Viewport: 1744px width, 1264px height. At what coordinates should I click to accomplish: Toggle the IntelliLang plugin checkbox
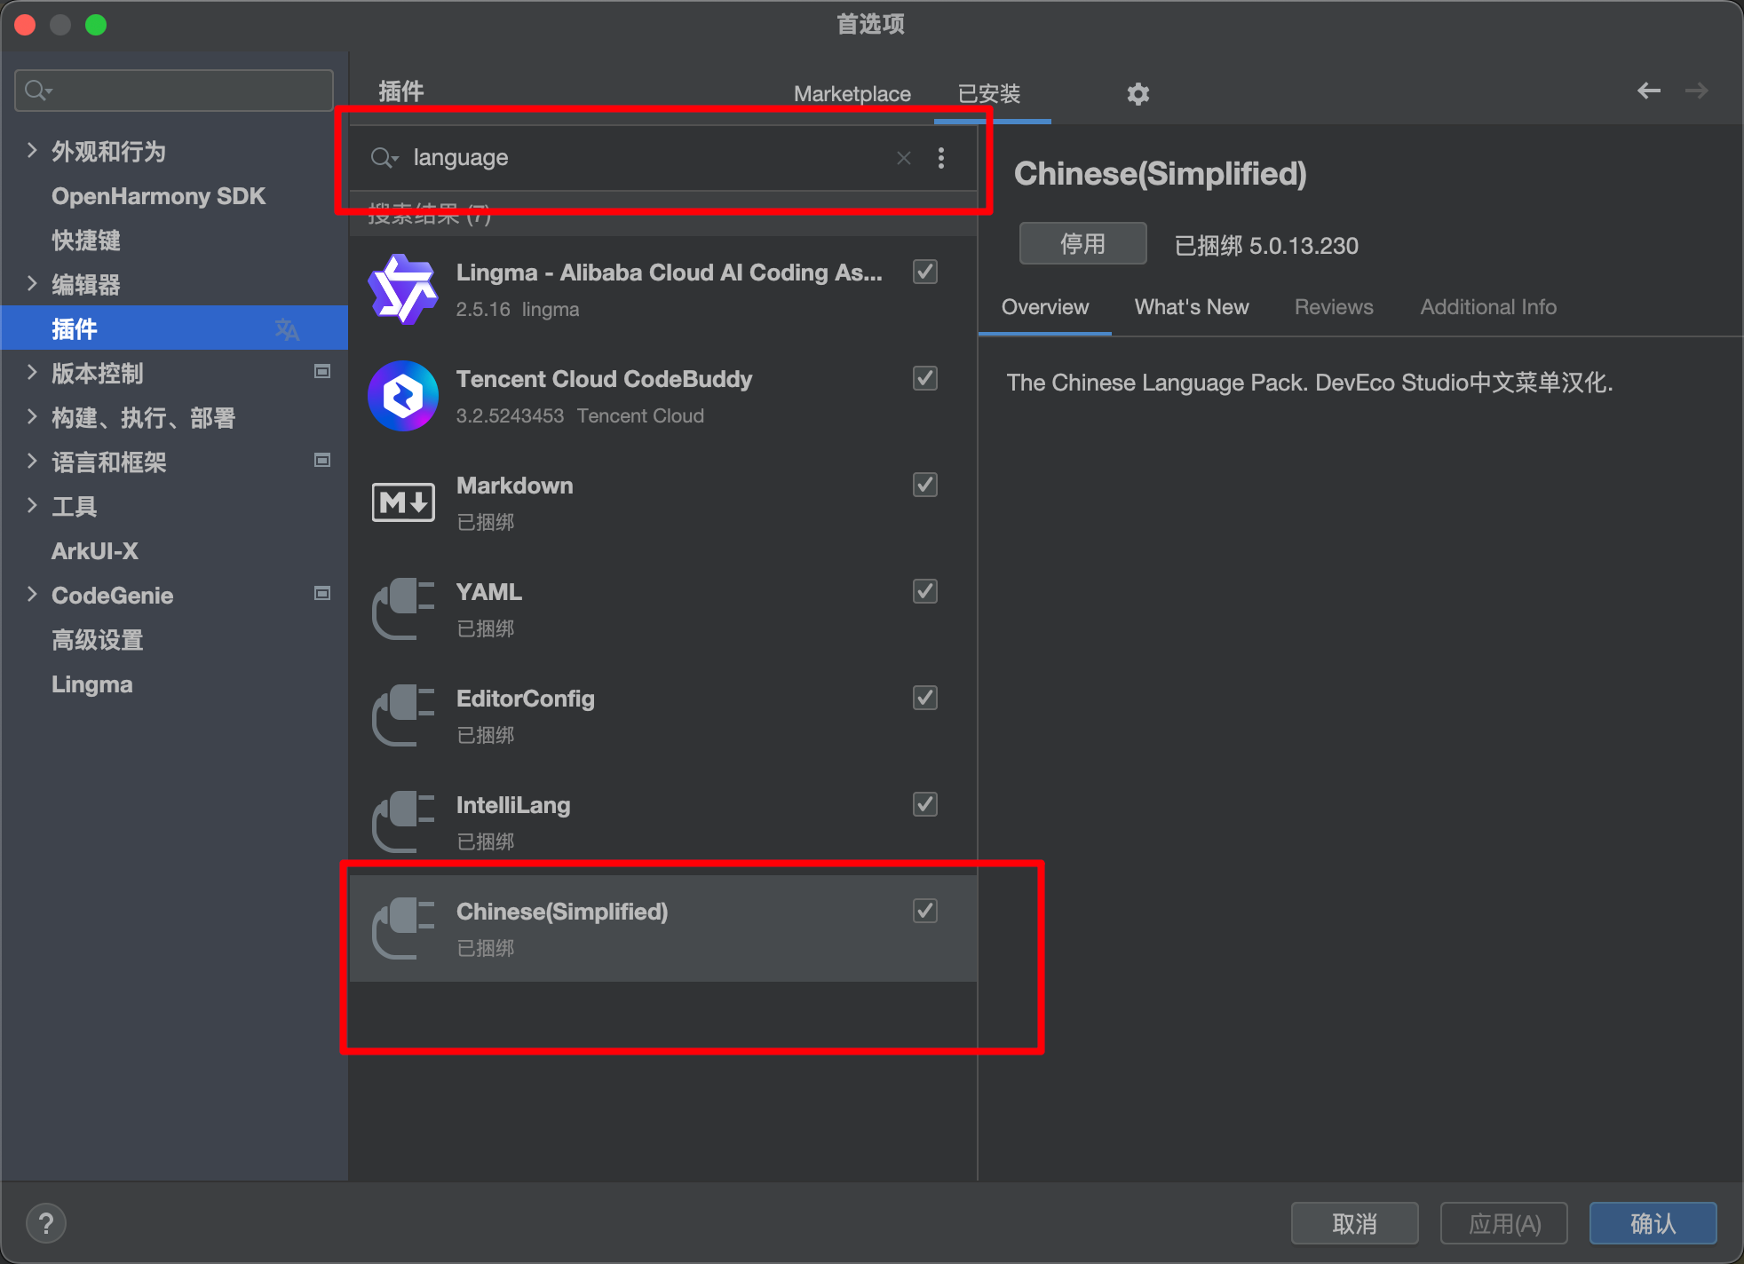(925, 804)
